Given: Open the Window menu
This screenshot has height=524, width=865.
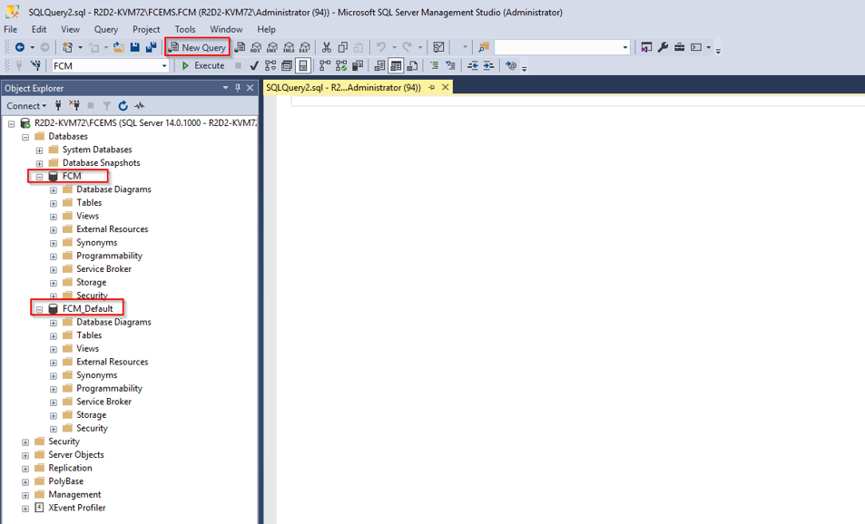Looking at the screenshot, I should (226, 29).
